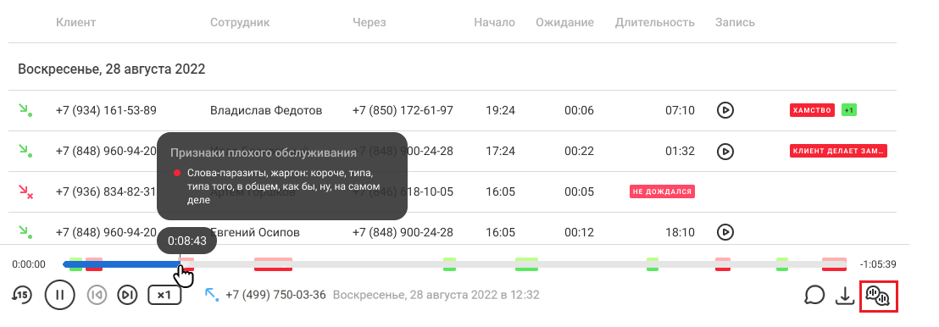Play Евгений Осипов's call recording
Viewport: 939px width, 327px height.
[x=725, y=232]
